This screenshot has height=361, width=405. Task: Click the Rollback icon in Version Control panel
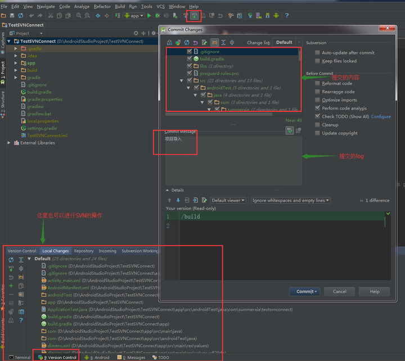(x=11, y=277)
